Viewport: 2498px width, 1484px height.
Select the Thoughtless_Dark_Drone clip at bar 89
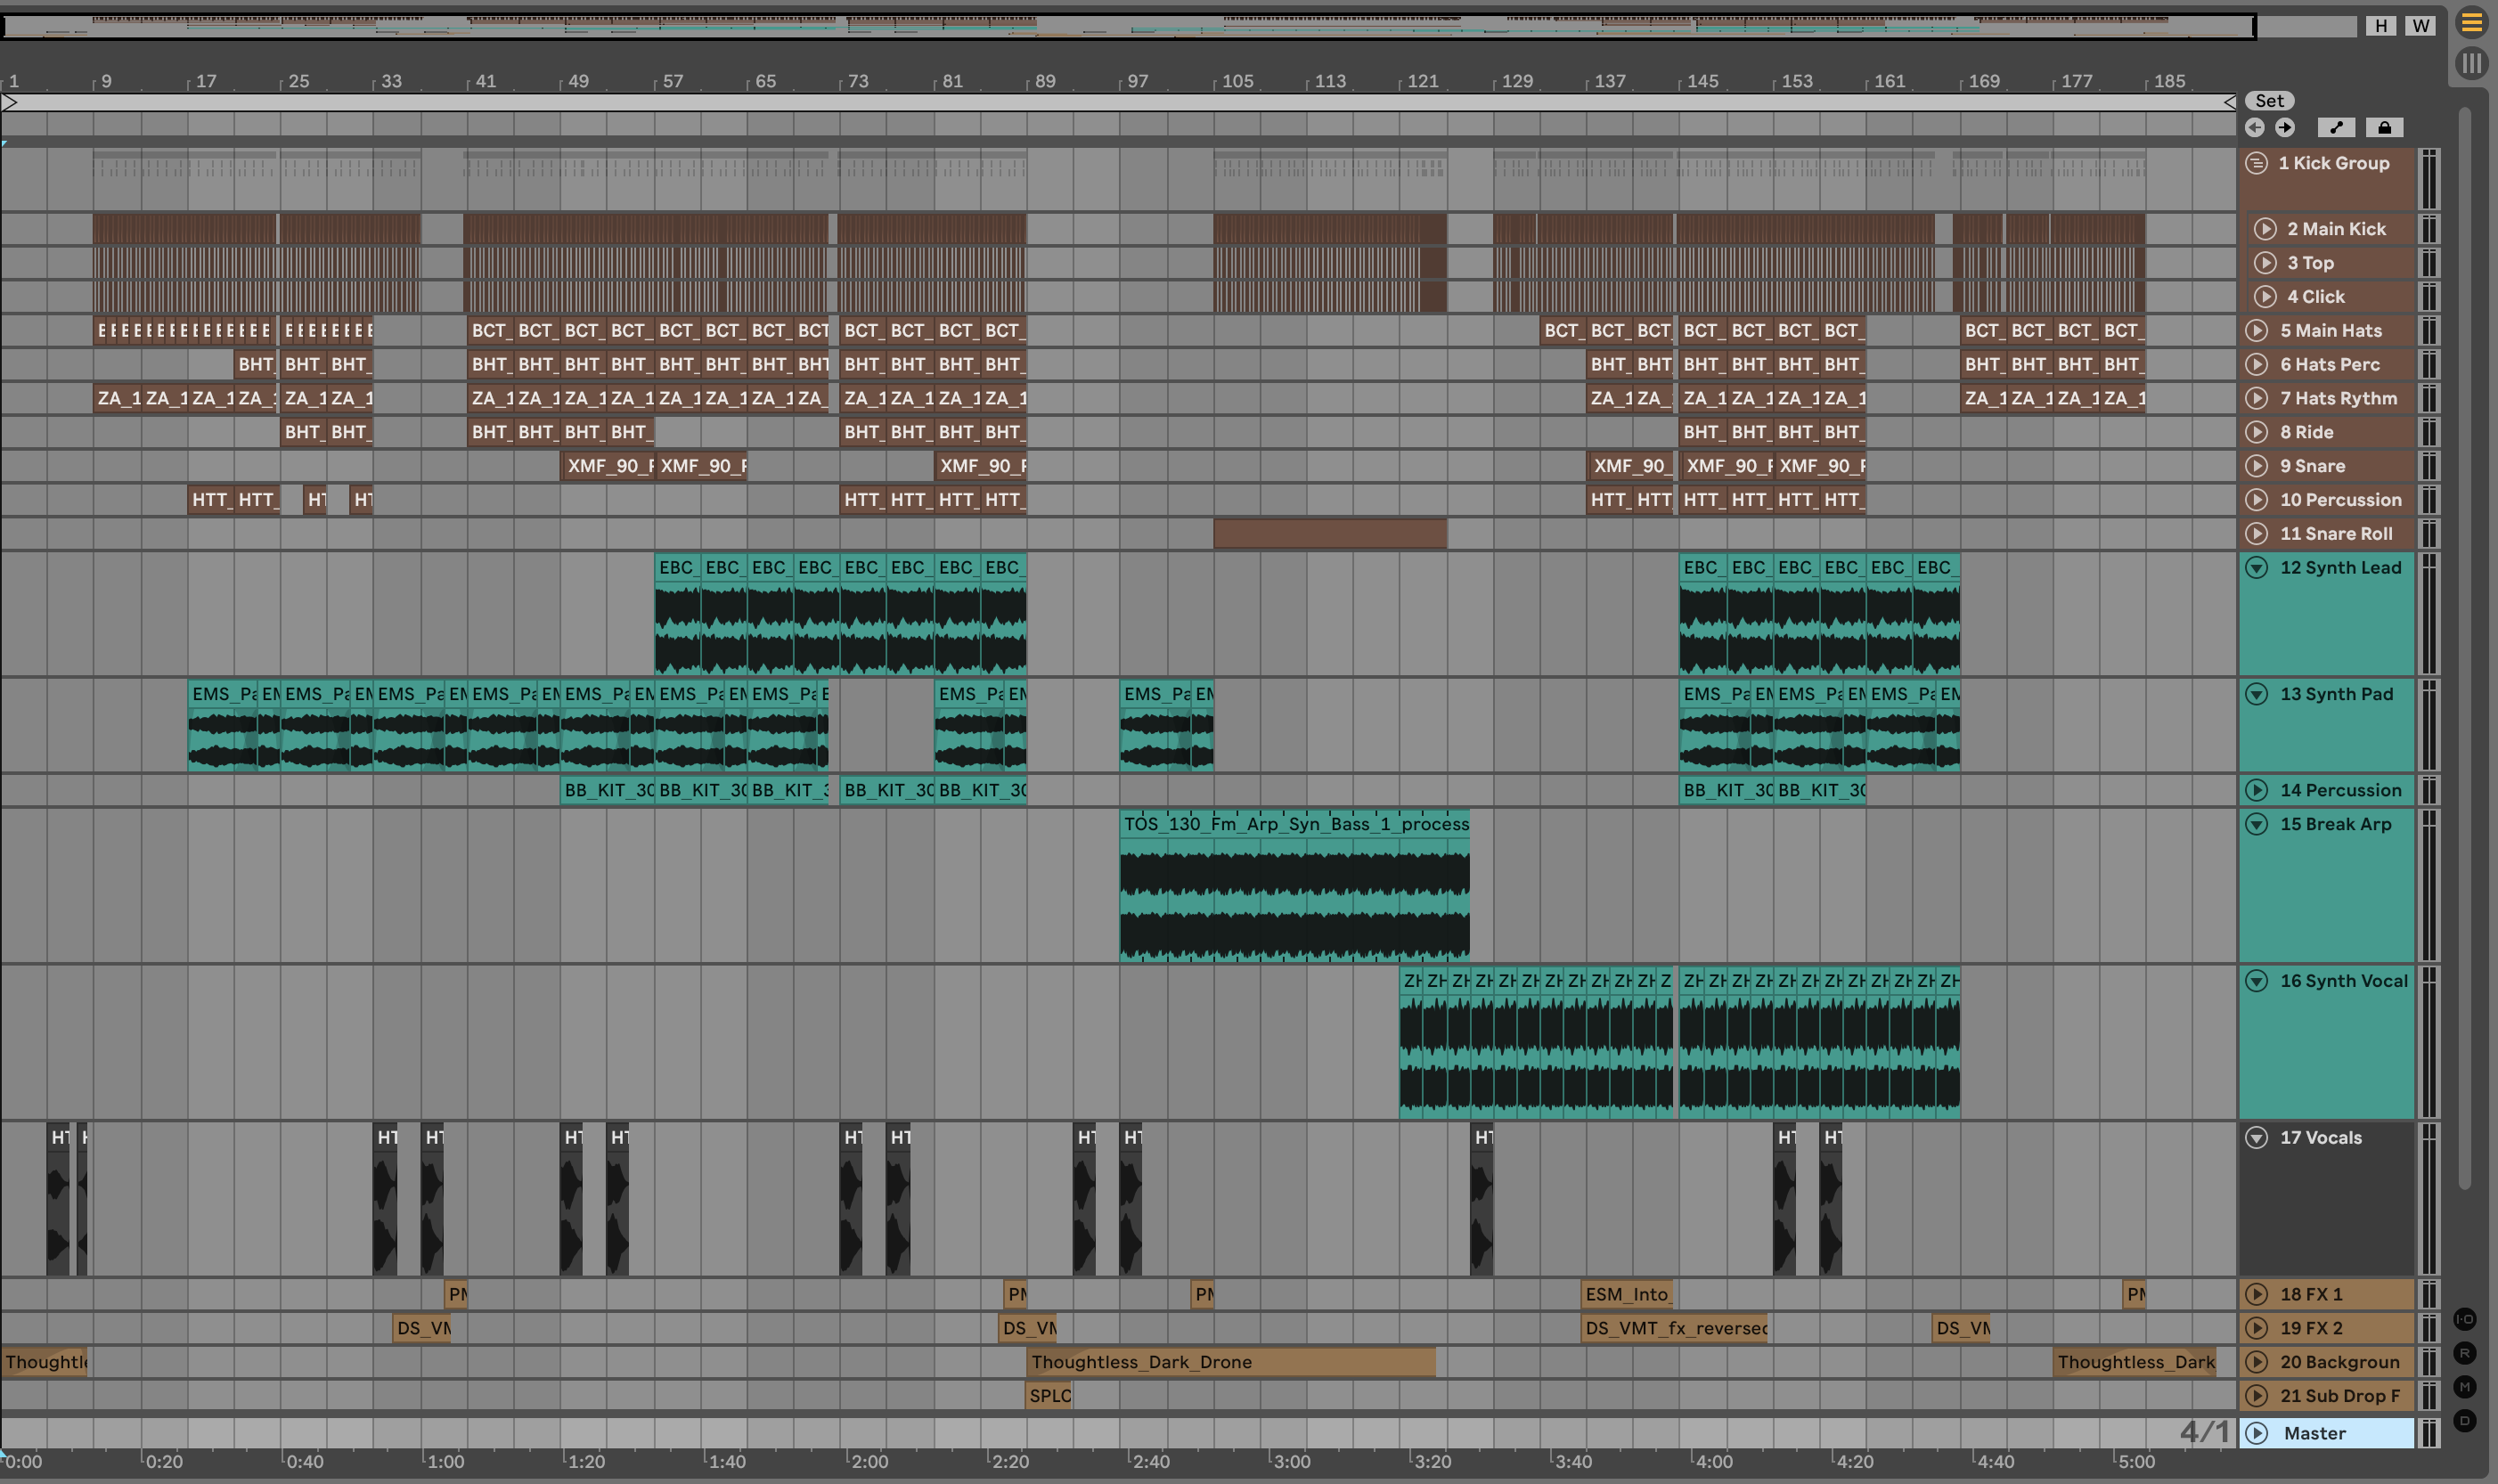tap(1230, 1362)
